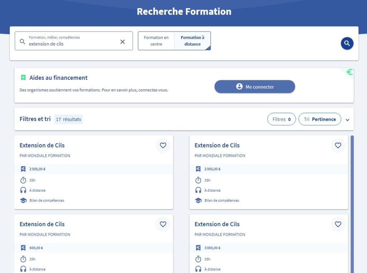
Task: Click the '600,00 €' price text
Action: pos(36,248)
